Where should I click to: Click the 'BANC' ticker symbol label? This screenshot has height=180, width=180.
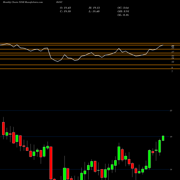click(x=59, y=2)
